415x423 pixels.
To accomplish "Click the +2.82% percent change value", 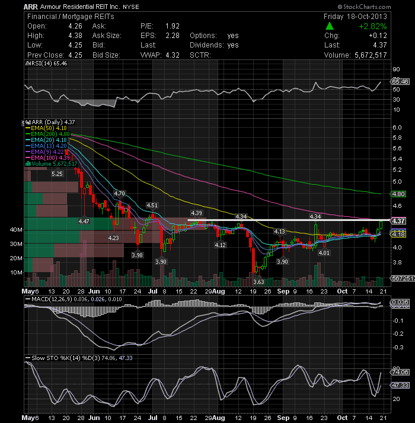I will point(372,26).
